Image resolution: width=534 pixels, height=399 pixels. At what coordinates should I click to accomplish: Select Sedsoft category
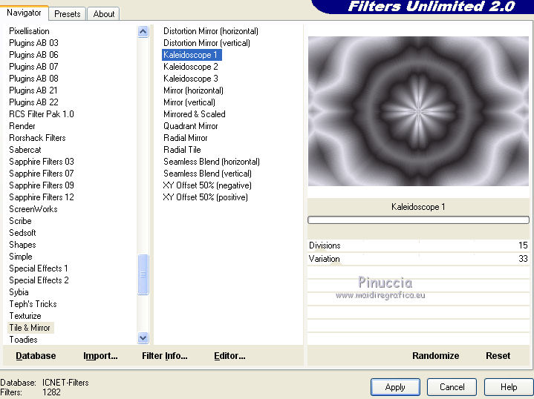click(x=22, y=233)
